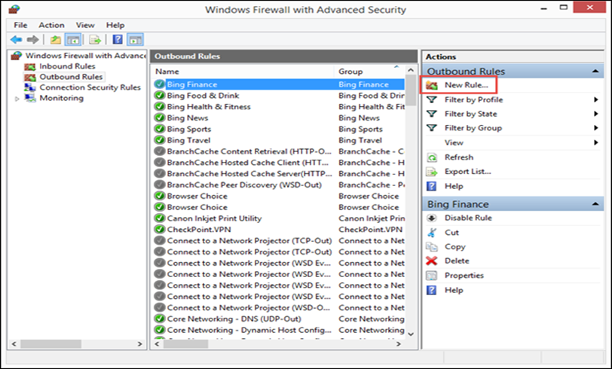Open Properties for Bing Finance

464,276
